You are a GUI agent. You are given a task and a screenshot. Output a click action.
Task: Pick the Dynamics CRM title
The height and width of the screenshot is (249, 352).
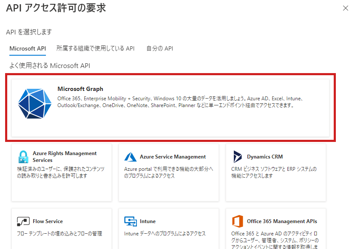point(265,156)
